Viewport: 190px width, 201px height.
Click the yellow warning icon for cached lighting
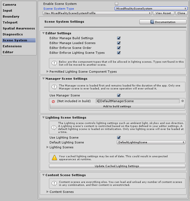coord(54,158)
